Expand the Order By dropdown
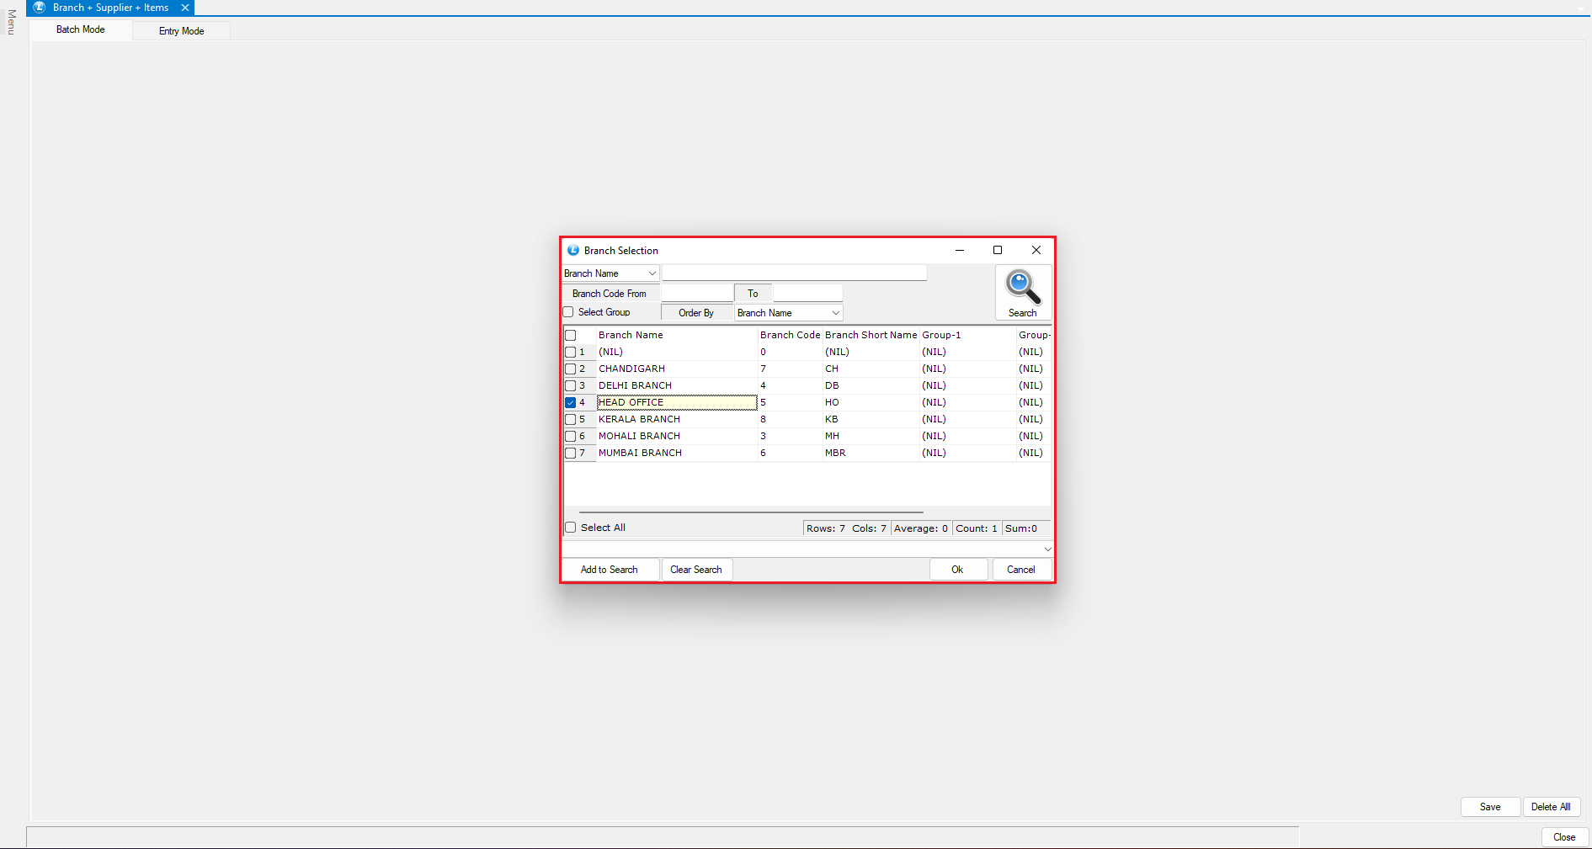Viewport: 1592px width, 849px height. (835, 313)
